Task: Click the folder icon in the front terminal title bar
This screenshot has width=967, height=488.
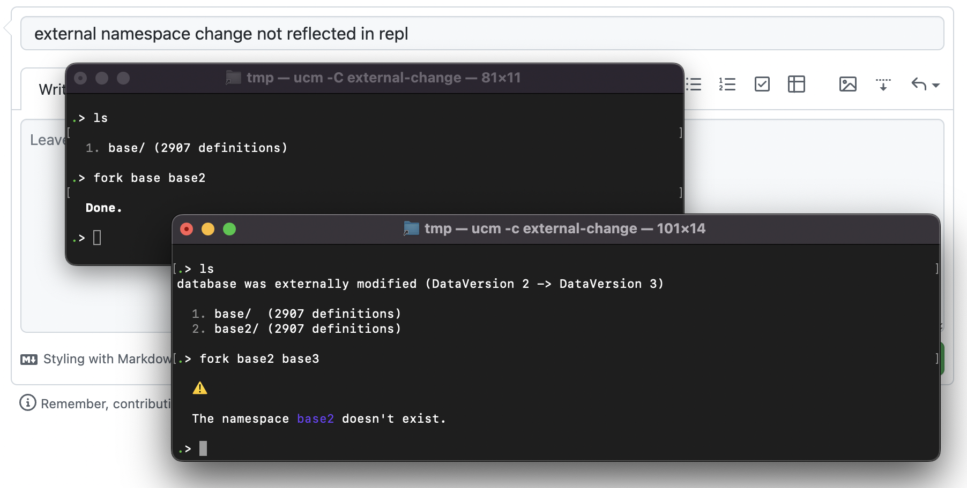Action: [411, 228]
